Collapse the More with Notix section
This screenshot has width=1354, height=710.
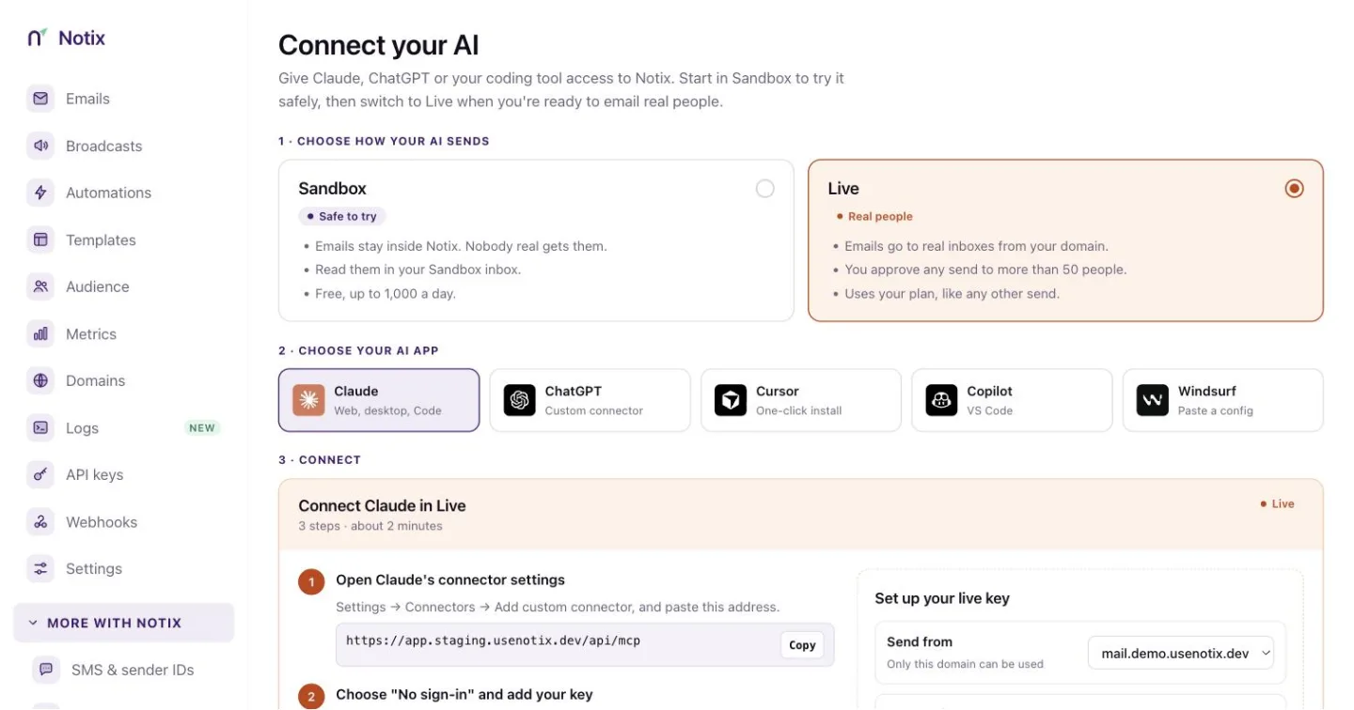(x=124, y=623)
